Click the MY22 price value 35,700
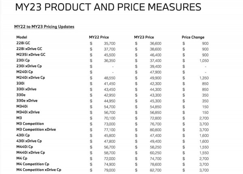This screenshot has height=174, width=243. [x=110, y=43]
